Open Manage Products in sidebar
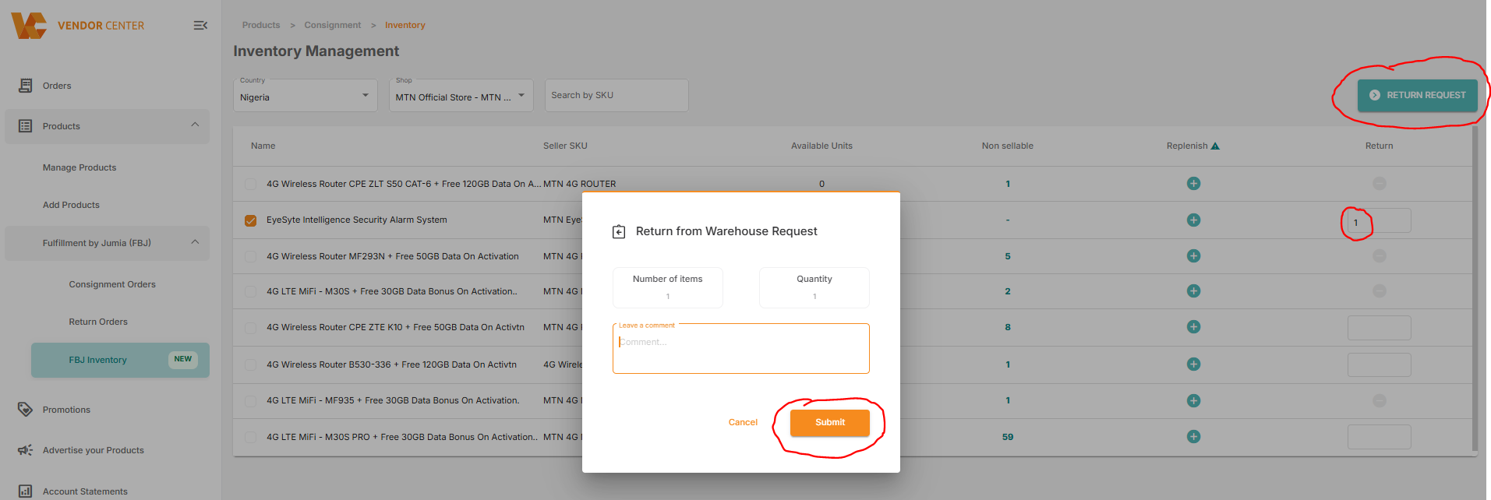The width and height of the screenshot is (1491, 500). [x=79, y=167]
